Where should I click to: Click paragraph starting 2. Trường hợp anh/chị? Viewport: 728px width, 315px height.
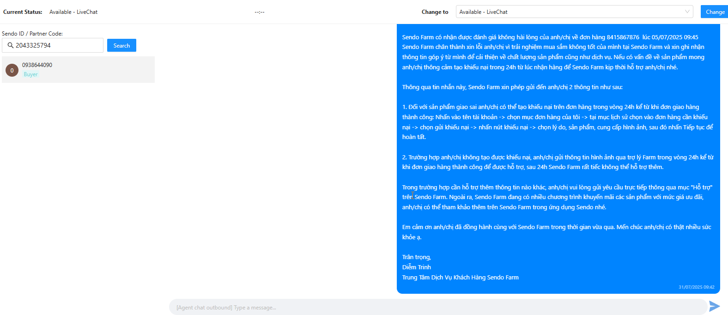pyautogui.click(x=558, y=162)
